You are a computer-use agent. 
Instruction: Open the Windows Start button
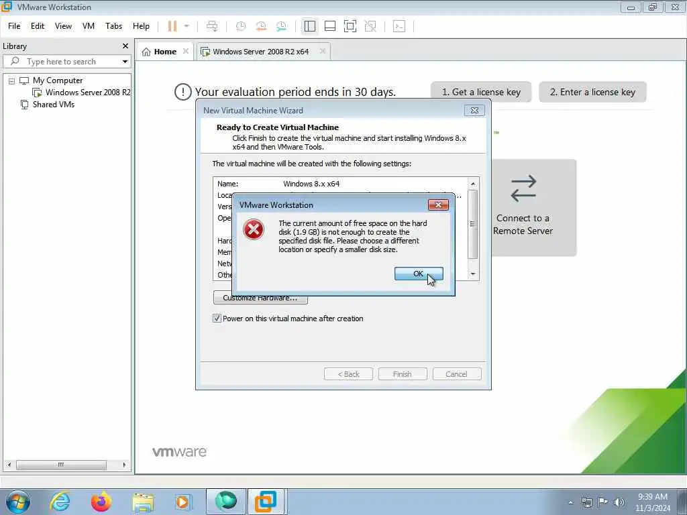point(18,502)
